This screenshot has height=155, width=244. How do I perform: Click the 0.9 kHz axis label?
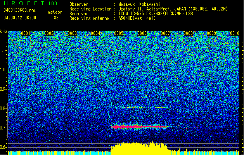[3, 89]
